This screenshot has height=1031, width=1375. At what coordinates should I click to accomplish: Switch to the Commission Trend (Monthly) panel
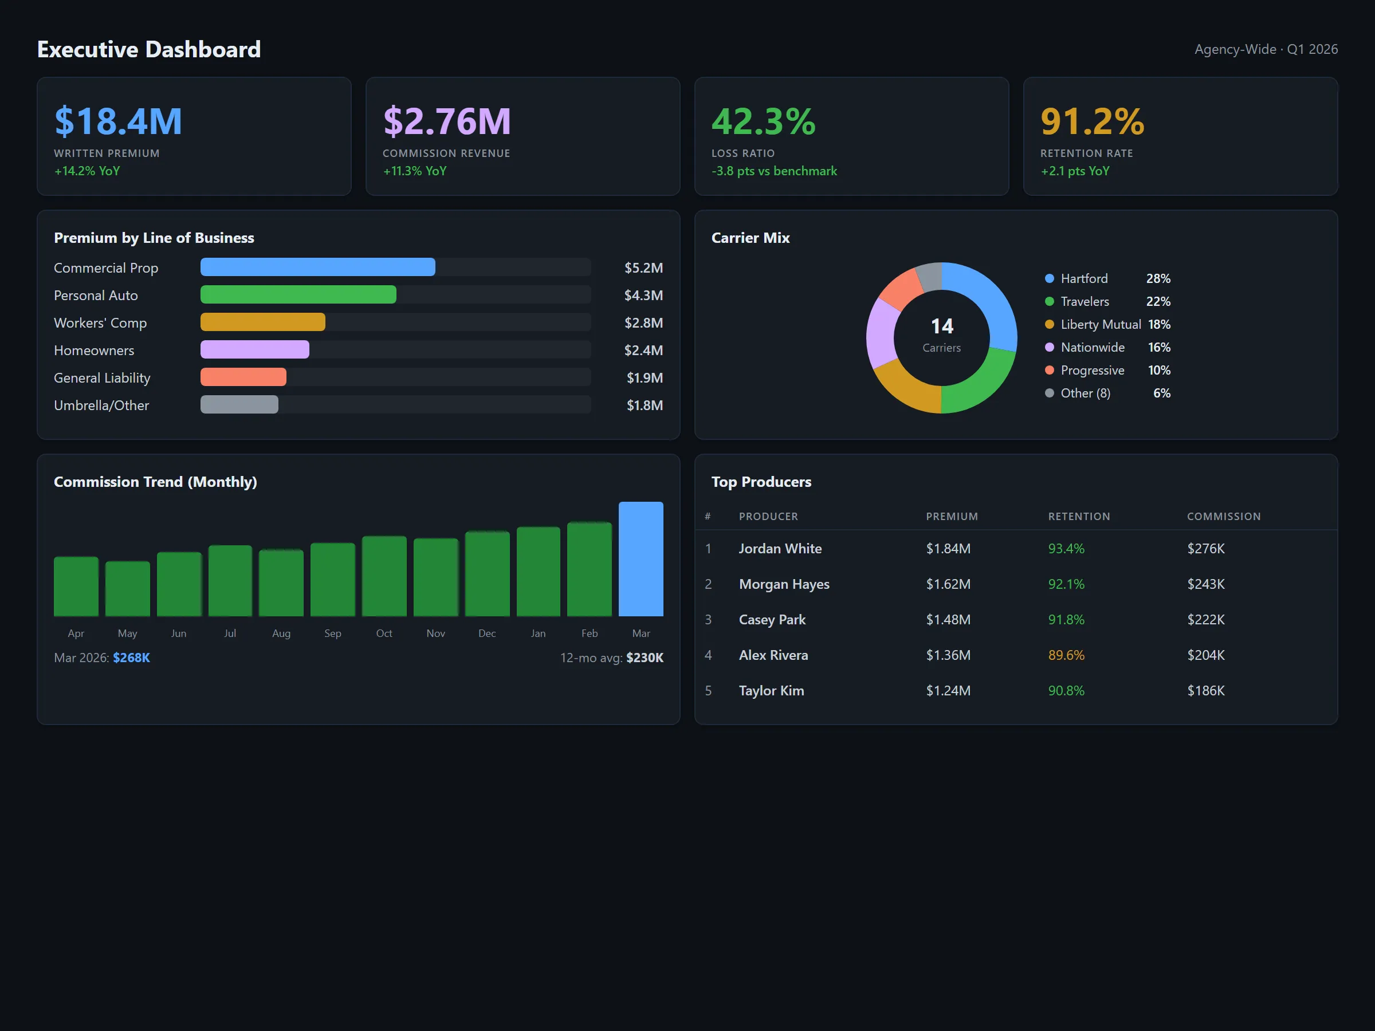pos(155,482)
